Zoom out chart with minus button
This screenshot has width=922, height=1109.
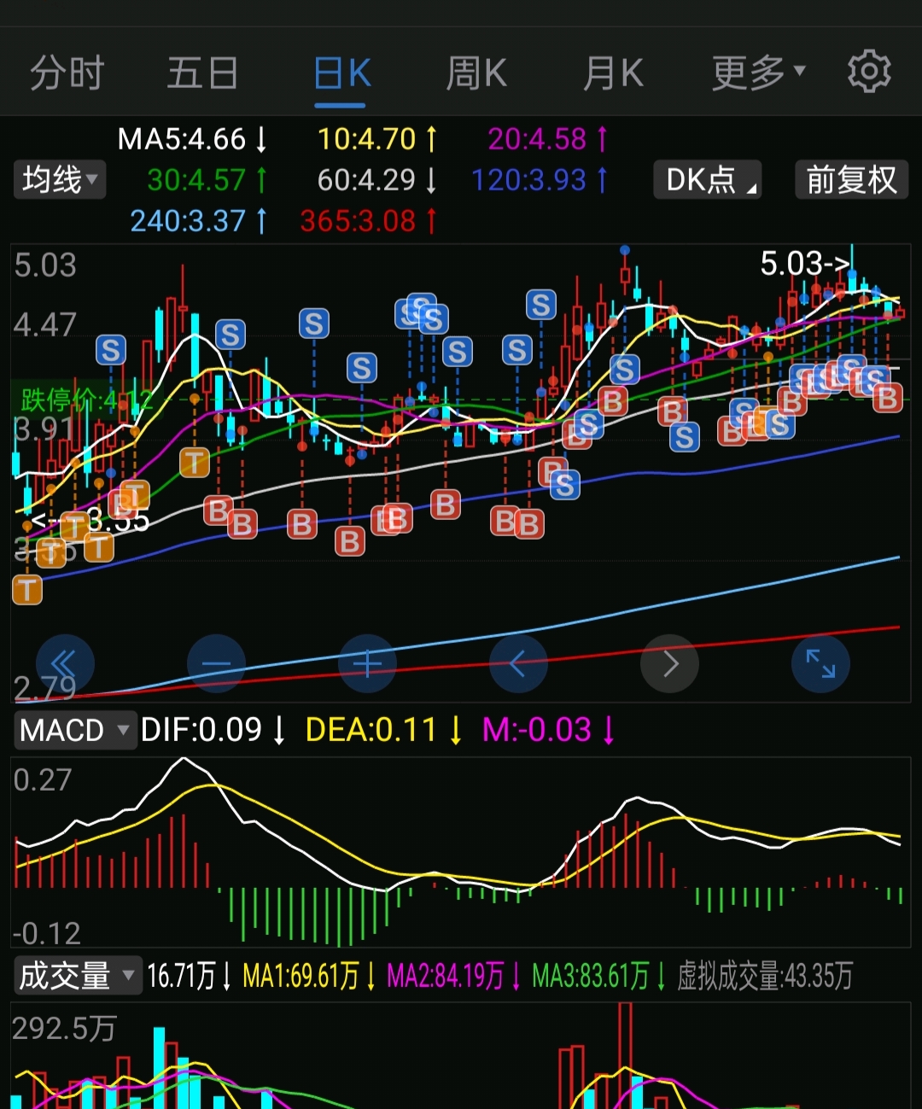[216, 663]
